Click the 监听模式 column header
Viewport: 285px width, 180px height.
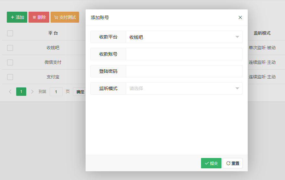coord(262,33)
